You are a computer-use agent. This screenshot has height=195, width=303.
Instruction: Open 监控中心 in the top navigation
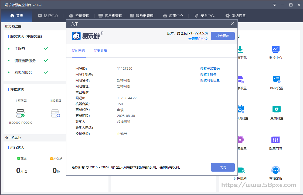48,16
